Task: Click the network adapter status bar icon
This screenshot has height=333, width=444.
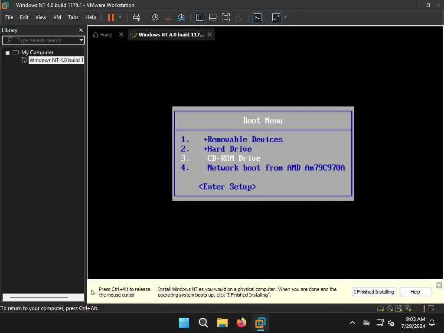Action: coord(408,308)
